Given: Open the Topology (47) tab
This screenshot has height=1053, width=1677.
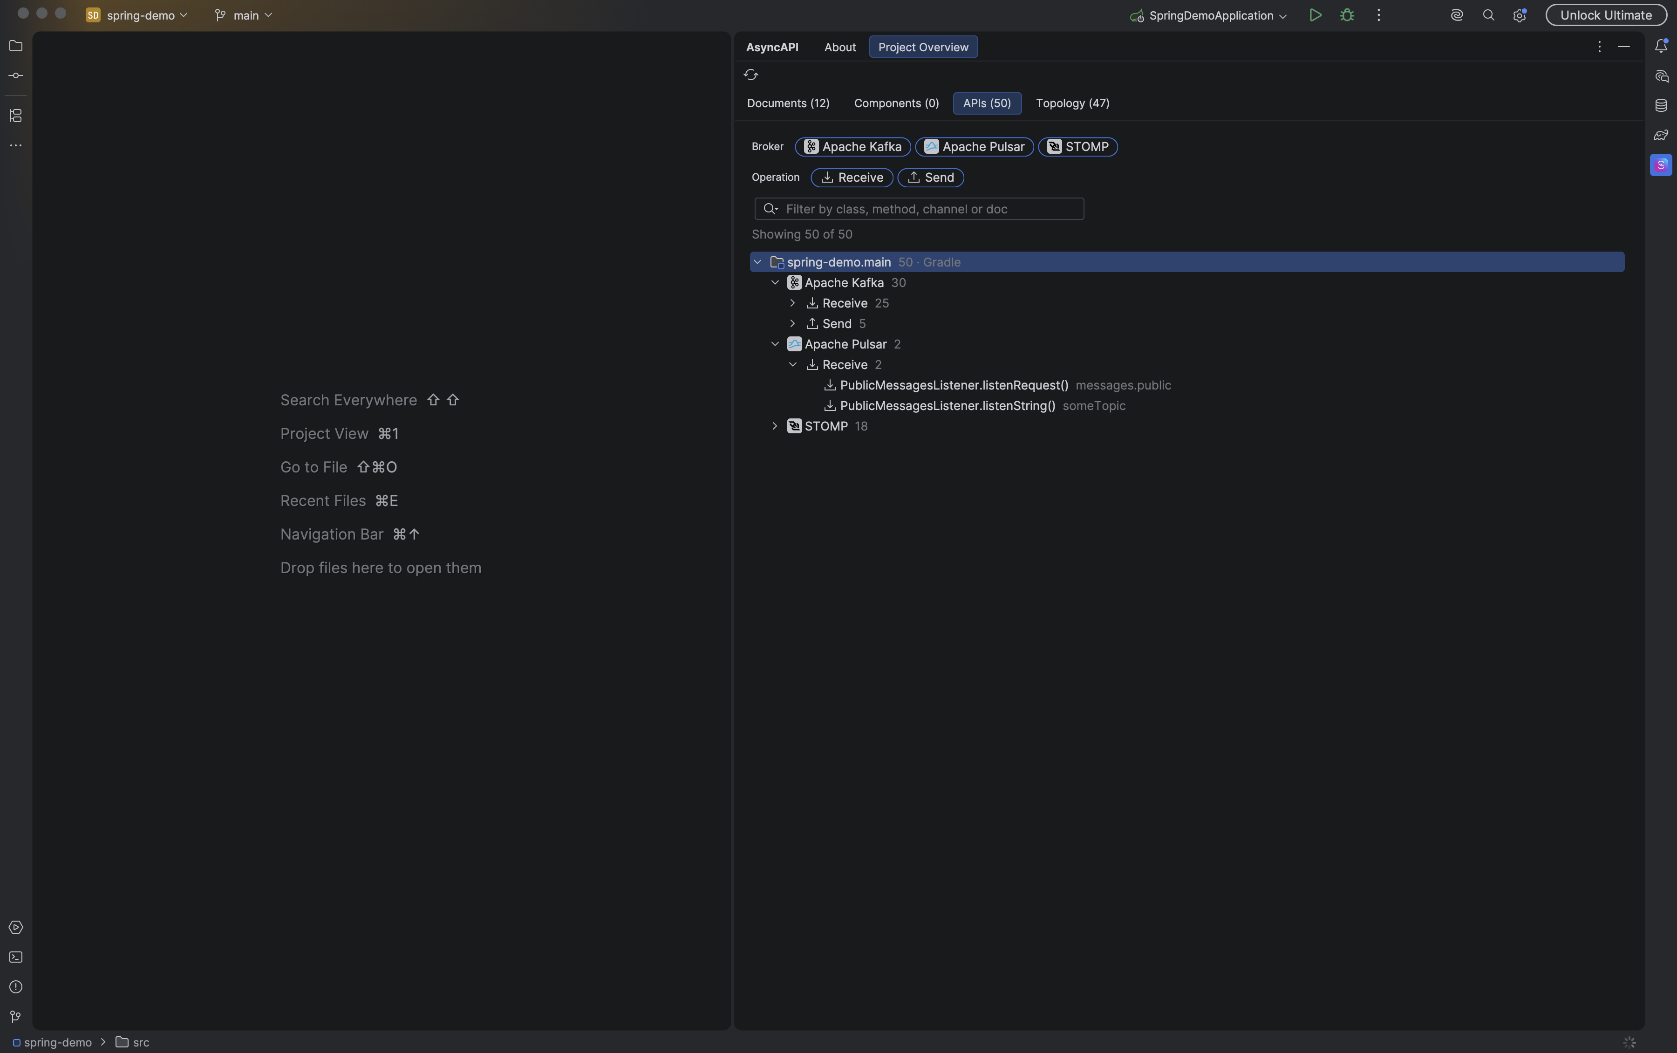Looking at the screenshot, I should click(x=1072, y=103).
